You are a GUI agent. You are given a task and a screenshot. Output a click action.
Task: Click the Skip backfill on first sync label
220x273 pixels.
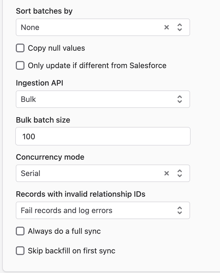(x=72, y=251)
